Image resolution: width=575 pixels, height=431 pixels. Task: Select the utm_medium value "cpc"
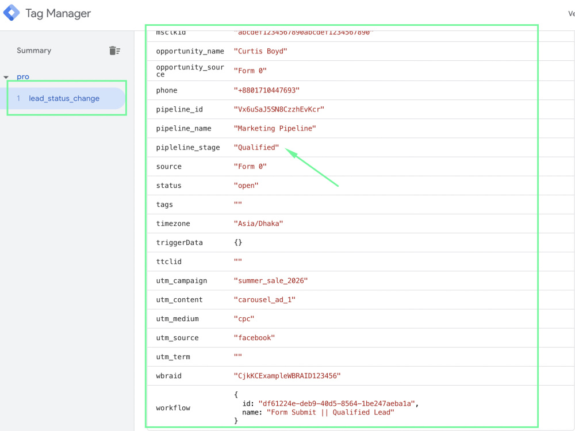pyautogui.click(x=244, y=319)
